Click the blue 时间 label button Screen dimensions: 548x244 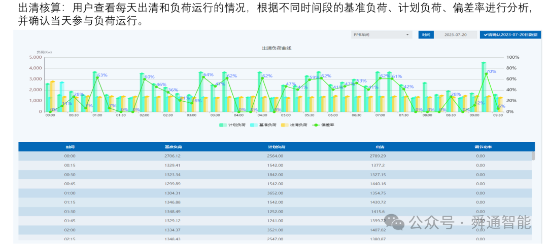click(426, 35)
